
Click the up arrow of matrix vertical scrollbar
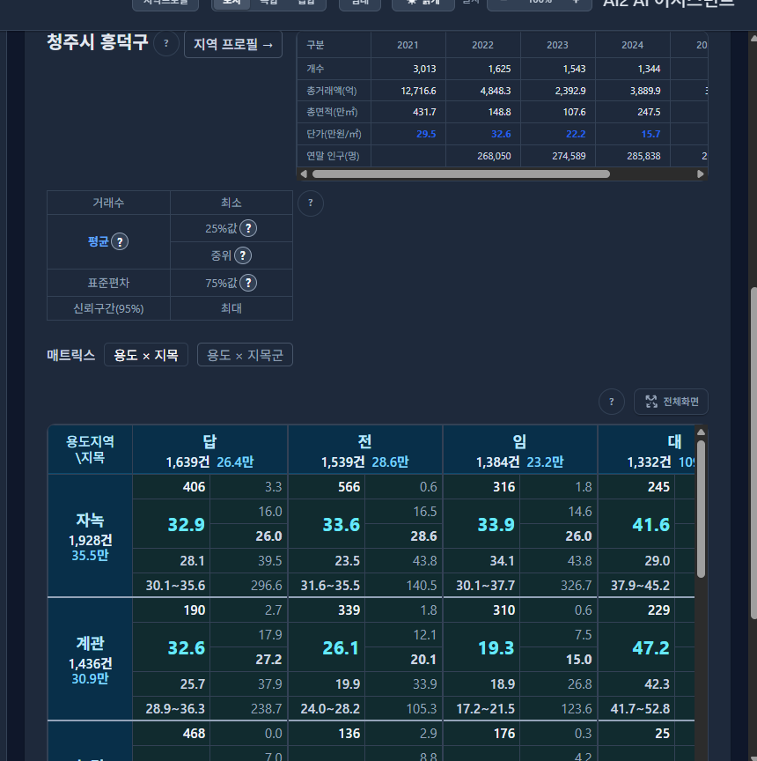pyautogui.click(x=701, y=432)
